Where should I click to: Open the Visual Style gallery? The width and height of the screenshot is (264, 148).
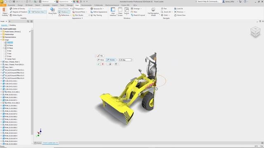52,12
